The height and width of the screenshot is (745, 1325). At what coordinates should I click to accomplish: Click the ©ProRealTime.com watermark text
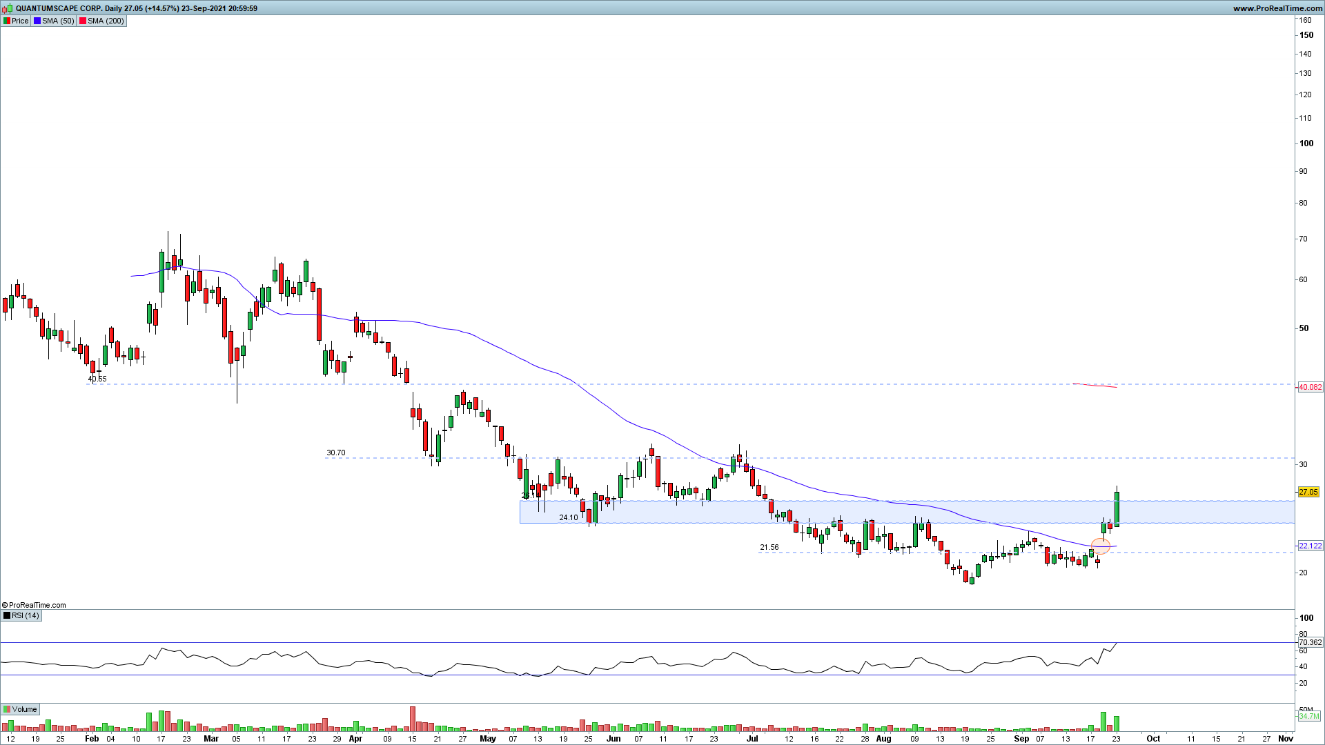[x=34, y=605]
